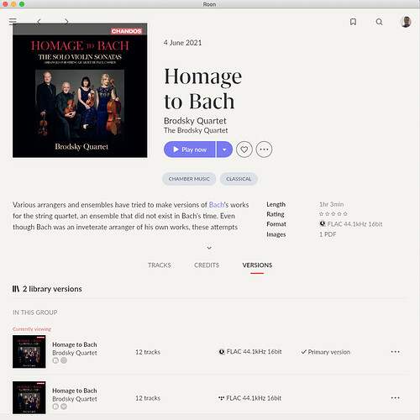Open the Bach link in description
The height and width of the screenshot is (420, 420).
coord(217,205)
